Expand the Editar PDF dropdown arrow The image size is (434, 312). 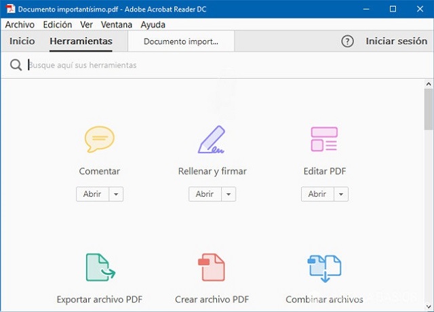click(341, 194)
